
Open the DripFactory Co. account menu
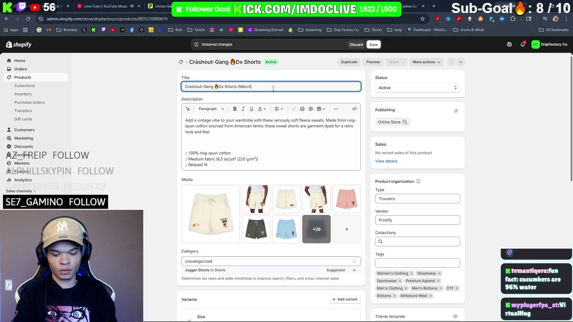(x=550, y=44)
